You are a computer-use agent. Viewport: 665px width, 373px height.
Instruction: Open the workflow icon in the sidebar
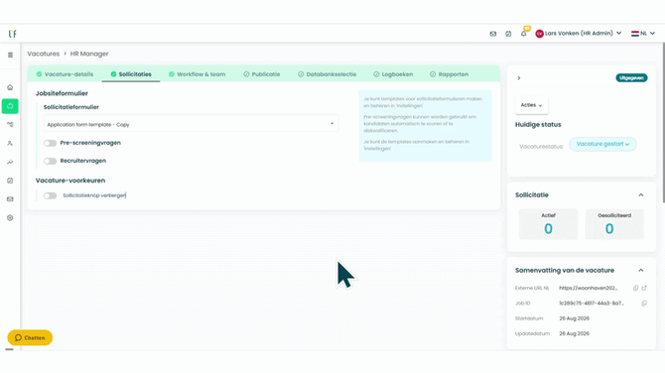[x=10, y=125]
